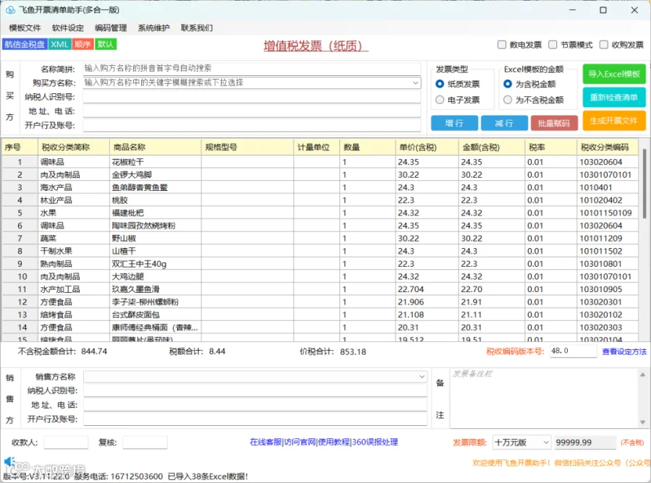This screenshot has height=483, width=651.
Task: Switch to the XML toolbar tag
Action: coord(59,44)
